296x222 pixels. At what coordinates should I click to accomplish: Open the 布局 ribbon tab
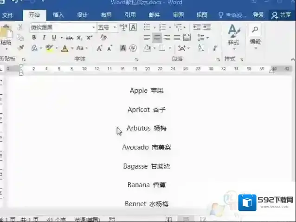[106, 15]
